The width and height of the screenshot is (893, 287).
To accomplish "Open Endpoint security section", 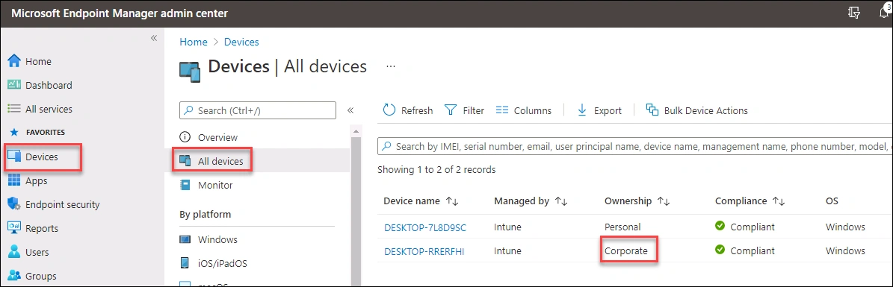I will click(x=63, y=204).
